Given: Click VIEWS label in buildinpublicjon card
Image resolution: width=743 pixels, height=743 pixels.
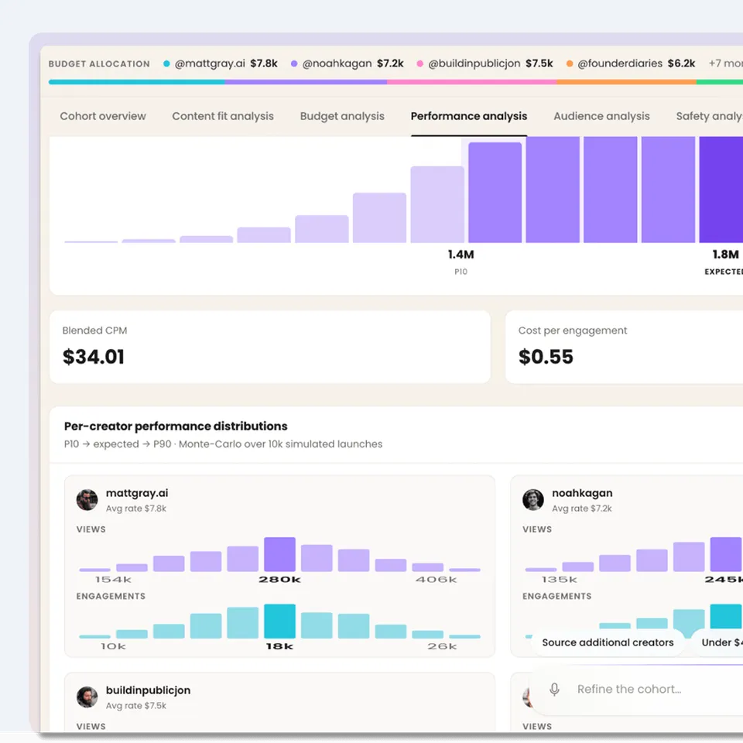Looking at the screenshot, I should (x=91, y=727).
